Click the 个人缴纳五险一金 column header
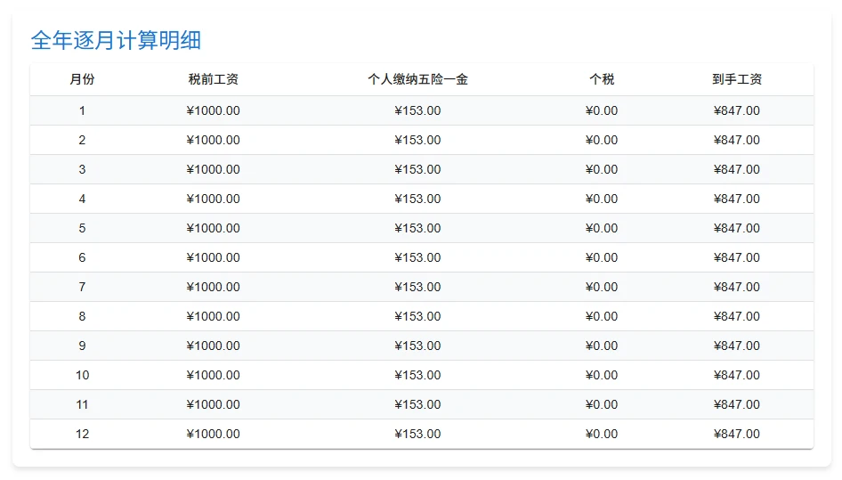The image size is (842, 480). coord(417,79)
